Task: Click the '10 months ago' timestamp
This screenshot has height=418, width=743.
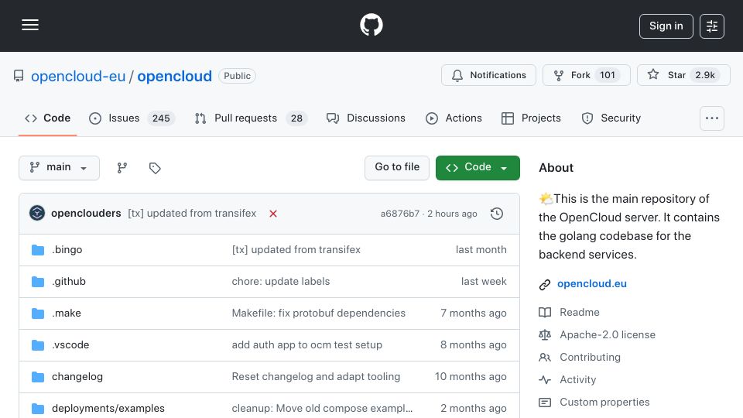Action: click(471, 377)
